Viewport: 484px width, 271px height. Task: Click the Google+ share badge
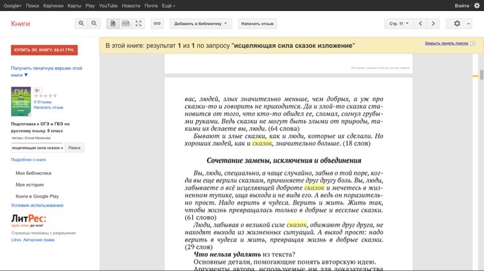[x=38, y=90]
